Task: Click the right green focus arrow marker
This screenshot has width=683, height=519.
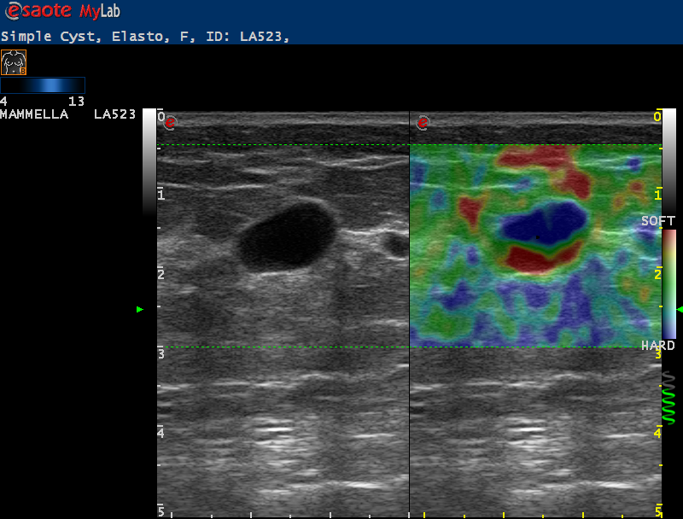Action: (680, 309)
